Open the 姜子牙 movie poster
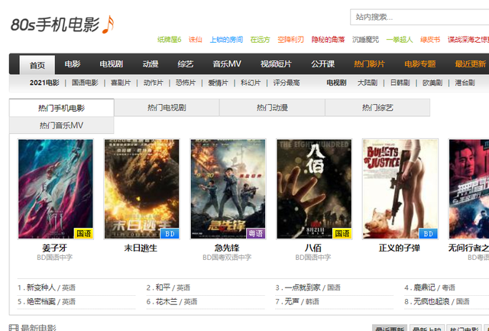The height and width of the screenshot is (331, 489). (x=56, y=189)
